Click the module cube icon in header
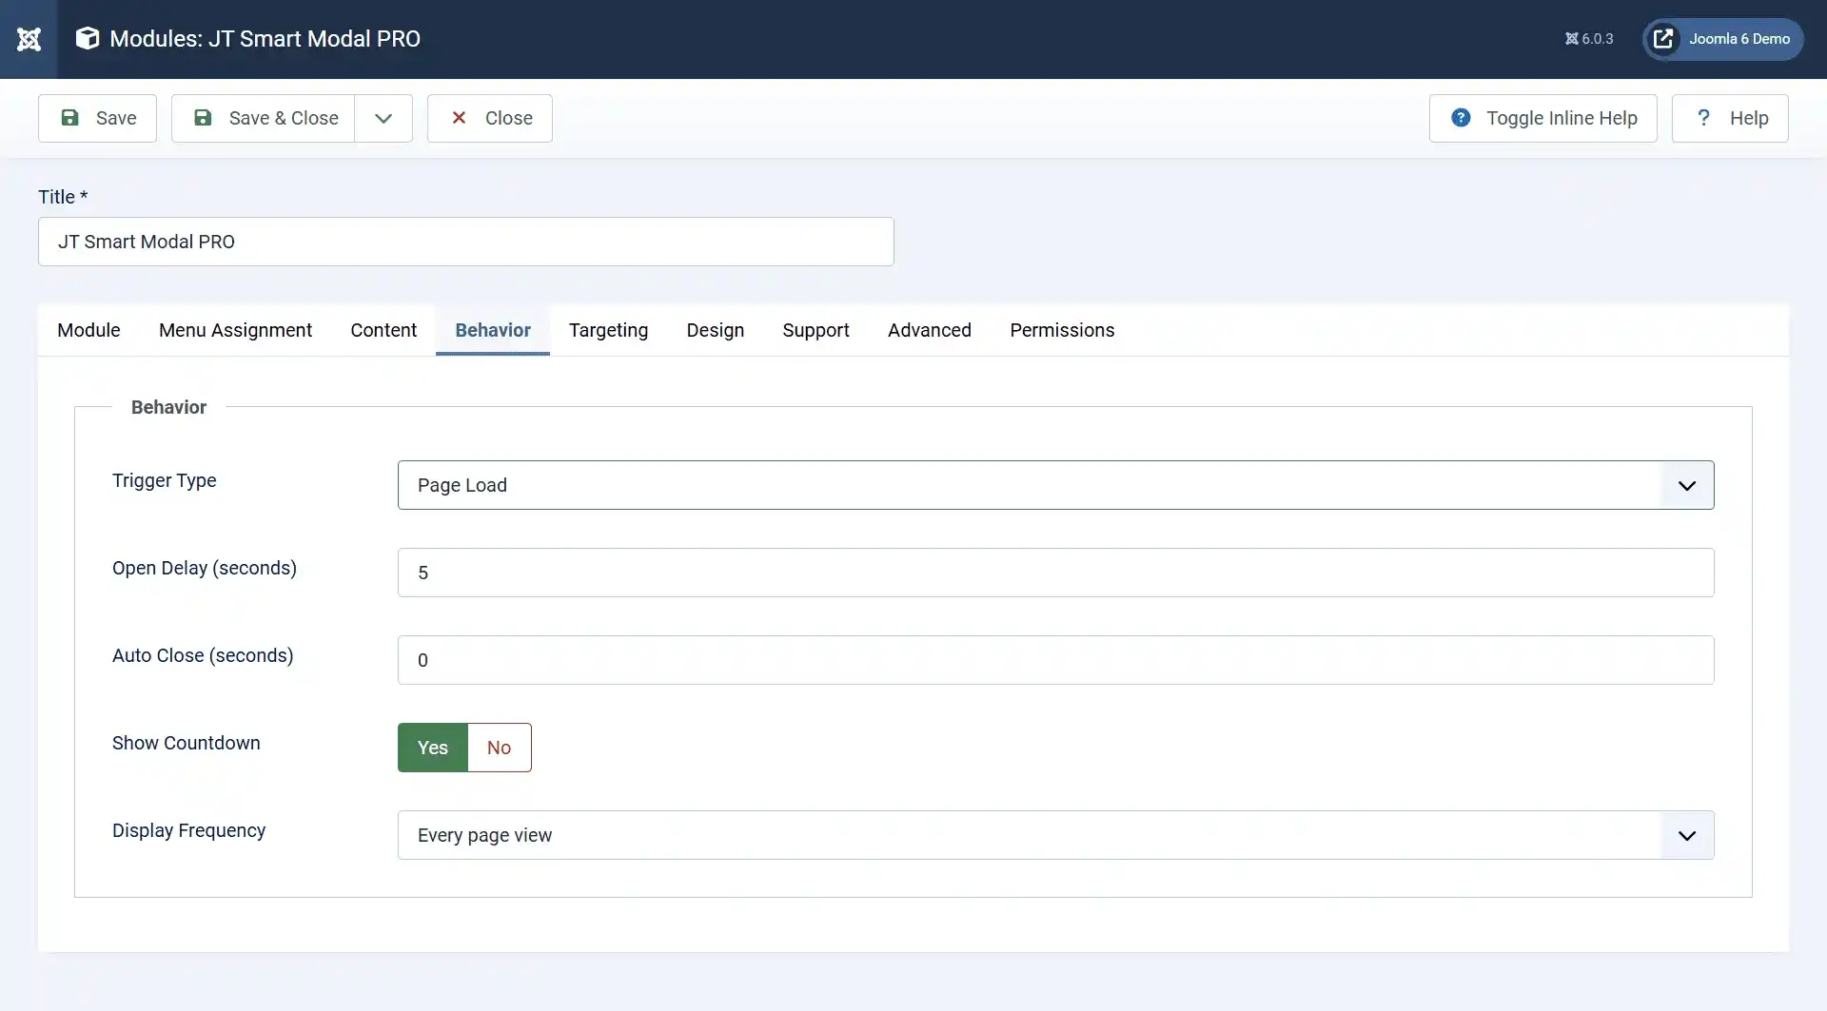 coord(88,38)
